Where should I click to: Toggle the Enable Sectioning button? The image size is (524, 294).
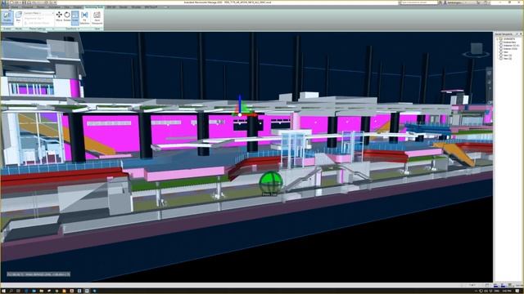(x=7, y=17)
